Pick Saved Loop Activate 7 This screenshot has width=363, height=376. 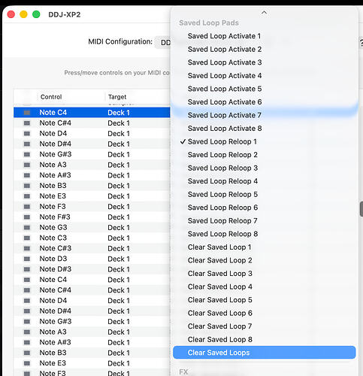264,115
